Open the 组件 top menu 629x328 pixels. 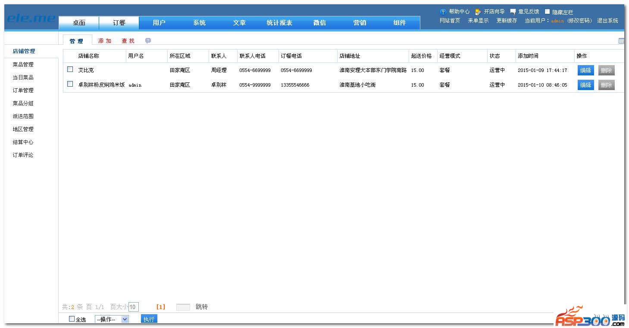400,23
